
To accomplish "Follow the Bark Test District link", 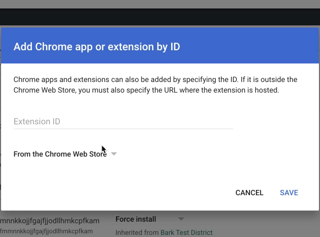I will 186,233.
